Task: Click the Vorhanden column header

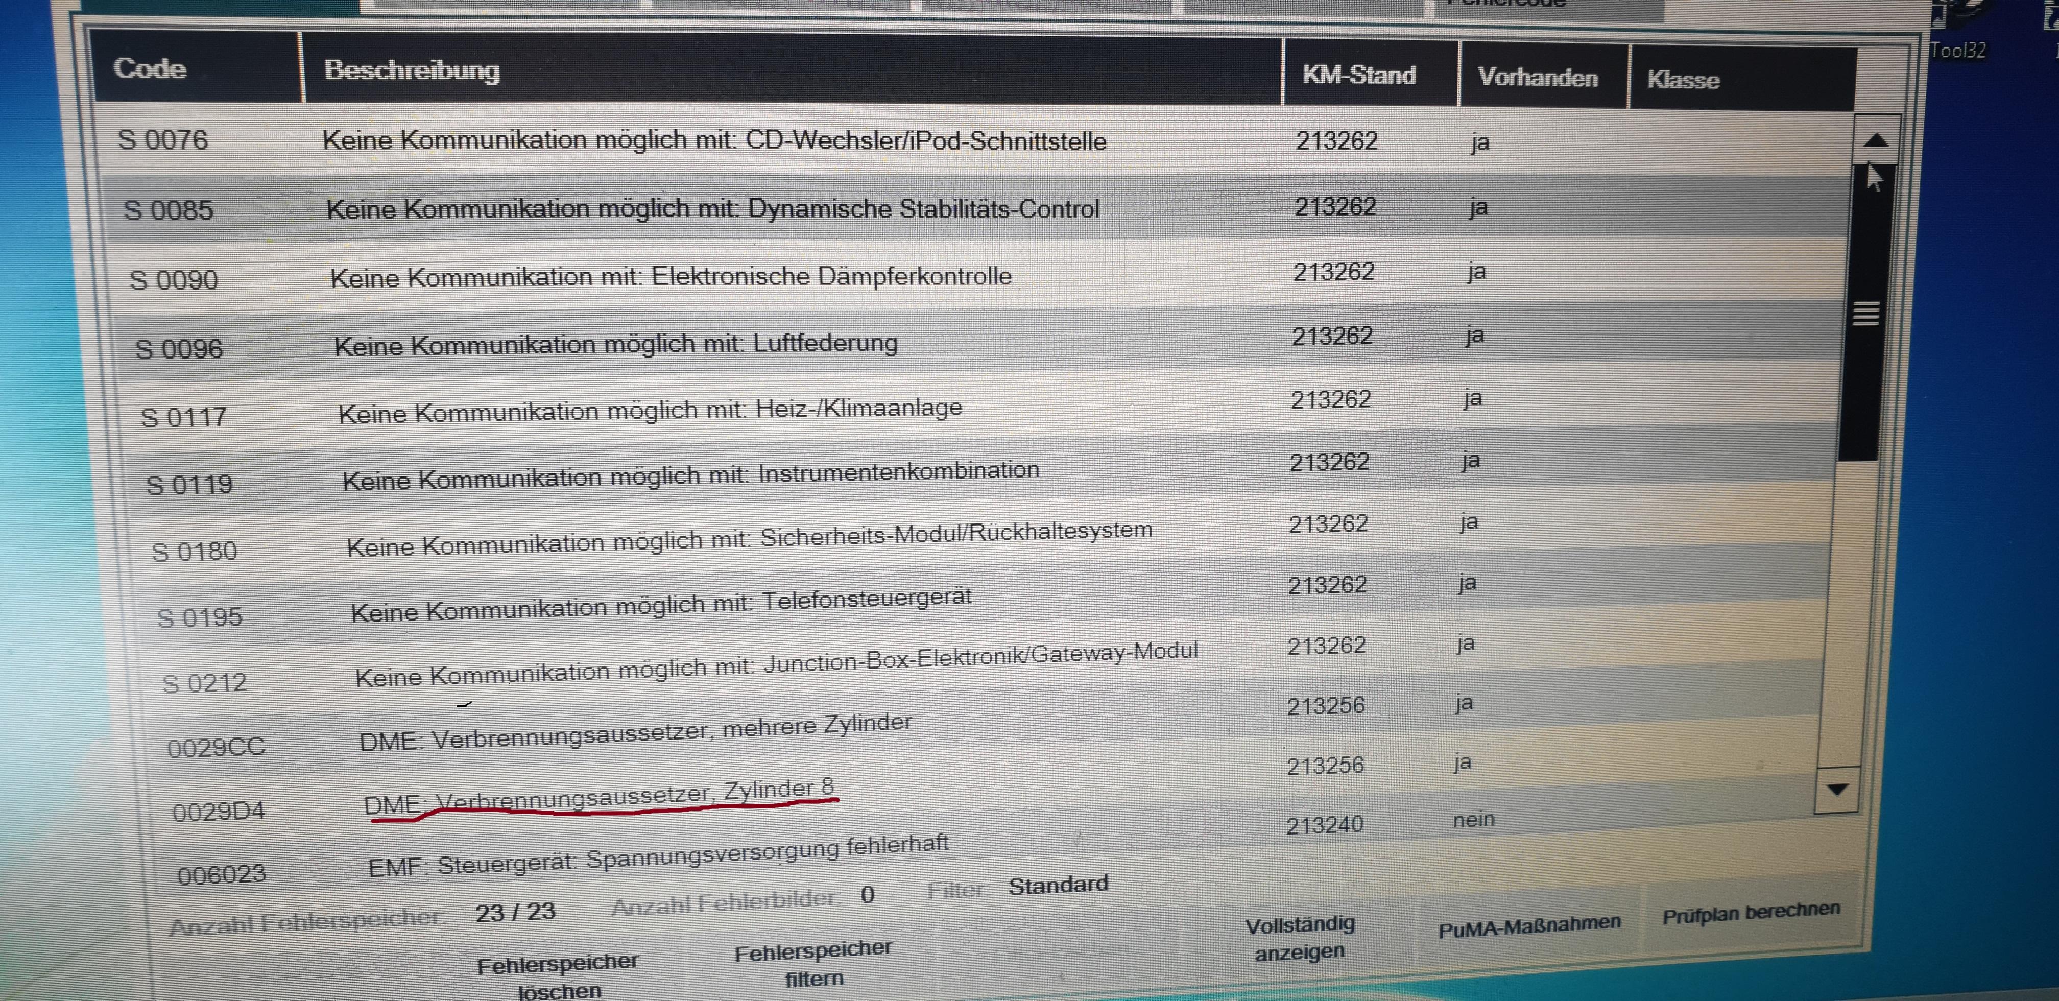Action: coord(1537,78)
